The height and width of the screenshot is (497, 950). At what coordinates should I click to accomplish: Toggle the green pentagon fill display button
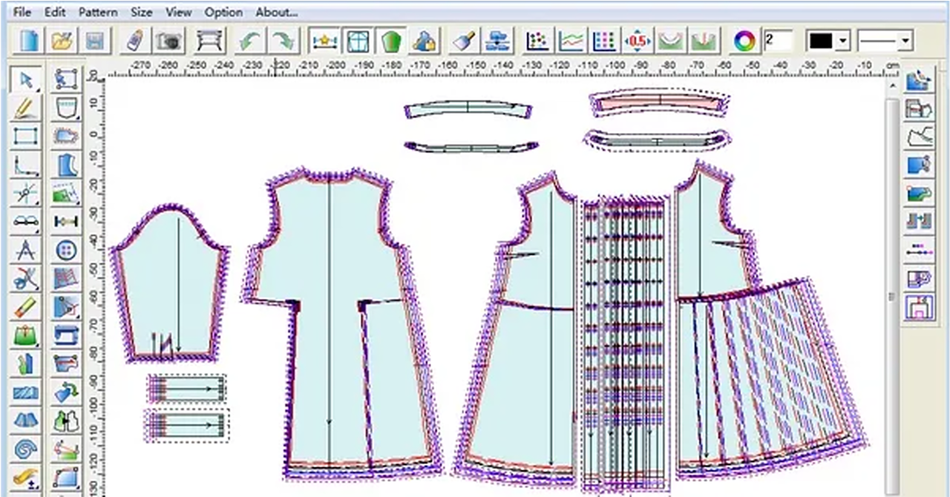(x=390, y=41)
